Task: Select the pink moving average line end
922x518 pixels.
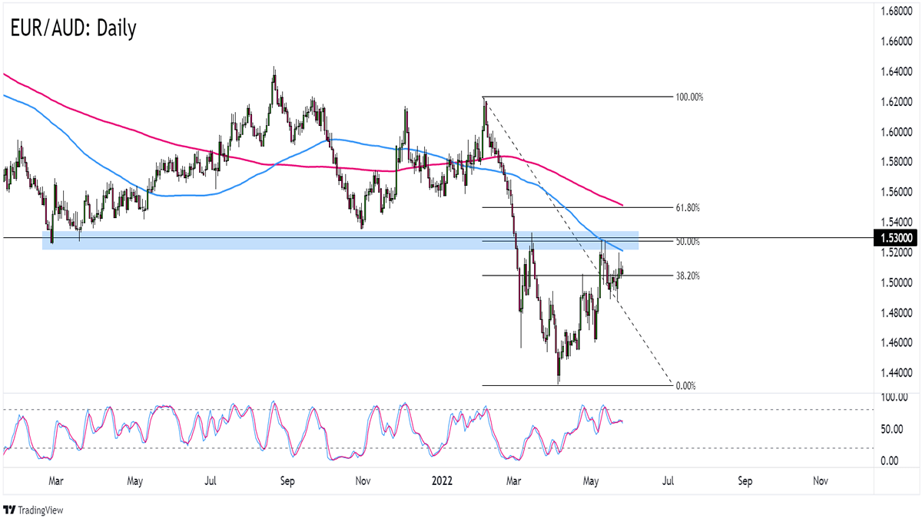Action: pyautogui.click(x=622, y=205)
